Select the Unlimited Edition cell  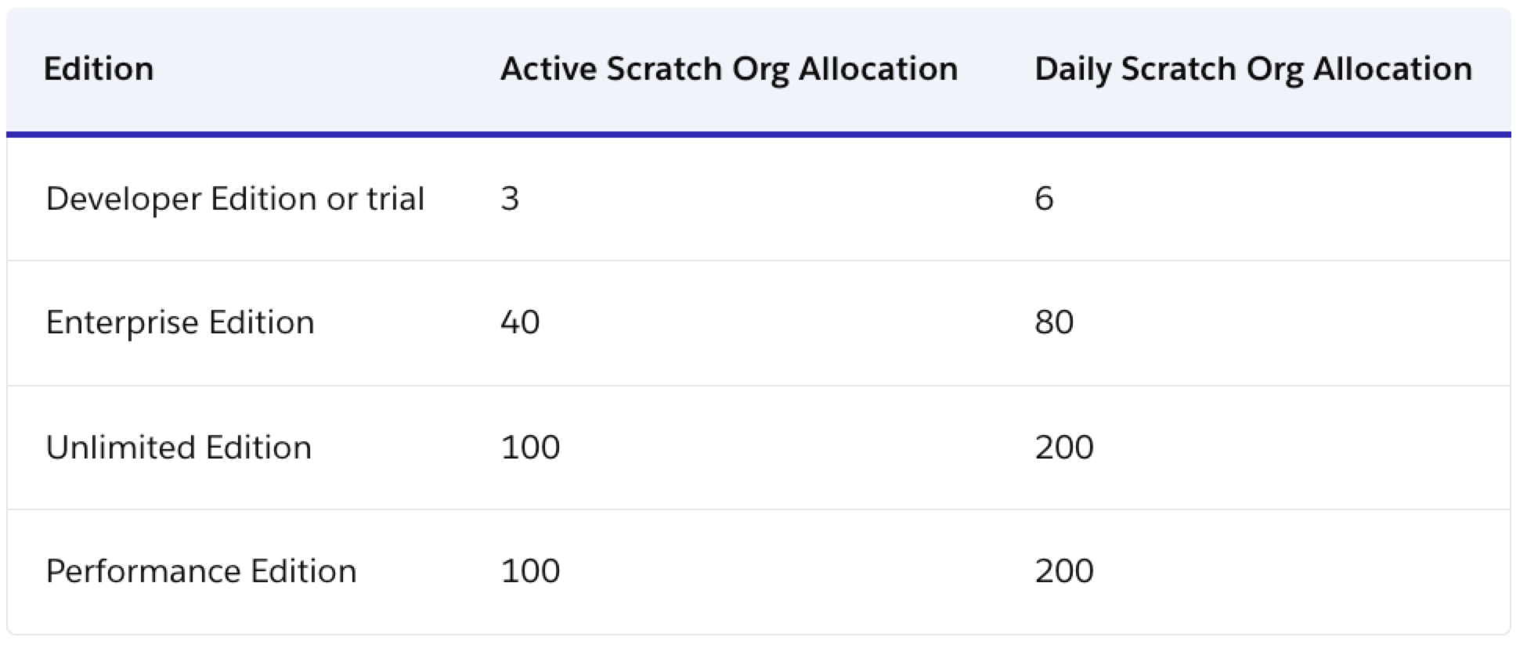coord(179,448)
